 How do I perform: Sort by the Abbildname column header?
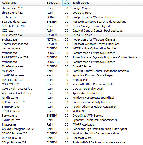(x=23, y=3)
